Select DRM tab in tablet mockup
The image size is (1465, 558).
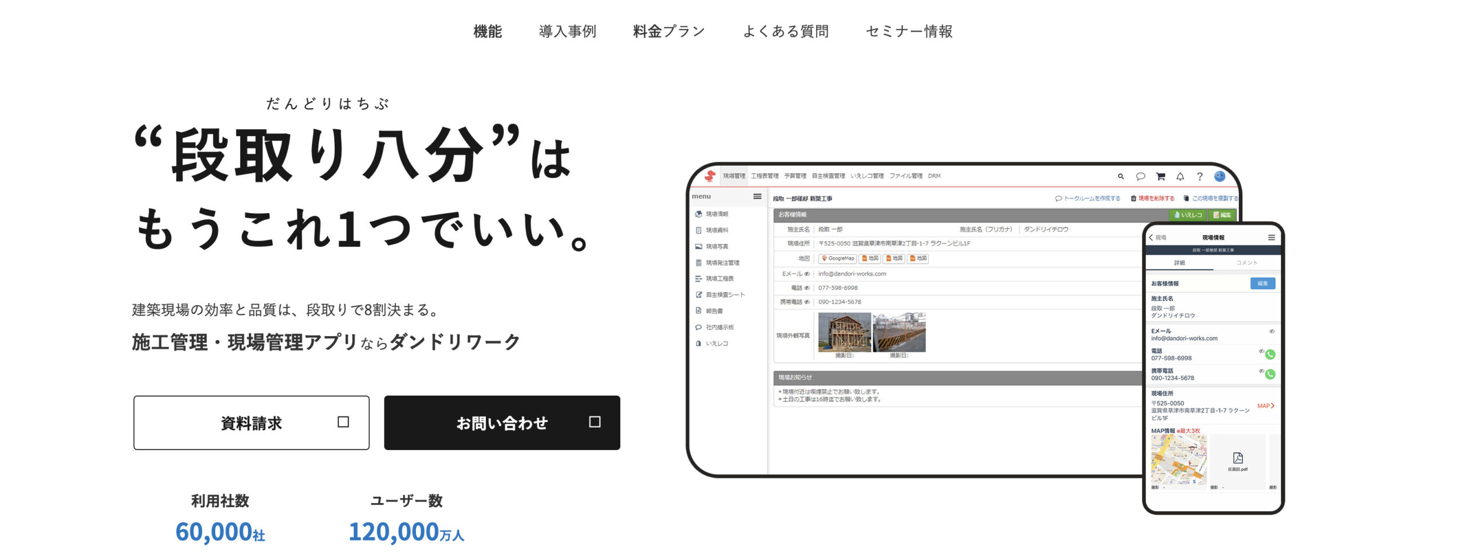934,176
